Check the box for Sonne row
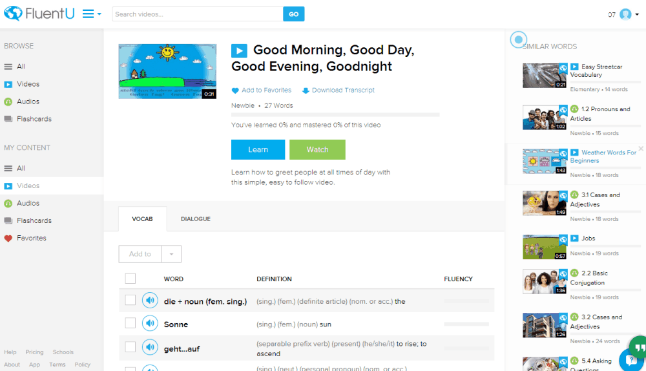 pyautogui.click(x=130, y=323)
